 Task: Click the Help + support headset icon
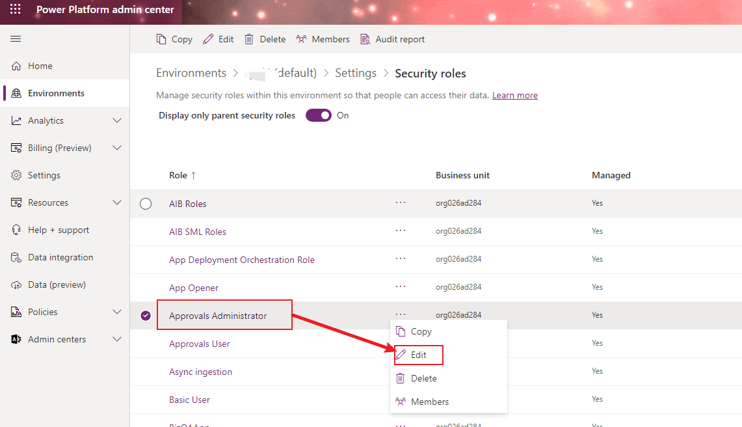16,230
